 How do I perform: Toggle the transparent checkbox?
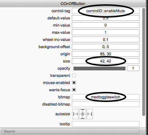click(74, 75)
